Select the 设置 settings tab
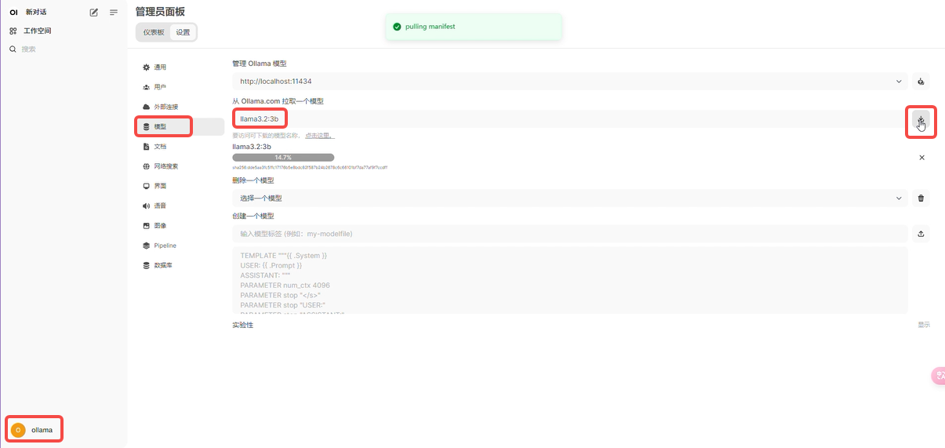Viewport: 945px width, 448px height. click(183, 32)
